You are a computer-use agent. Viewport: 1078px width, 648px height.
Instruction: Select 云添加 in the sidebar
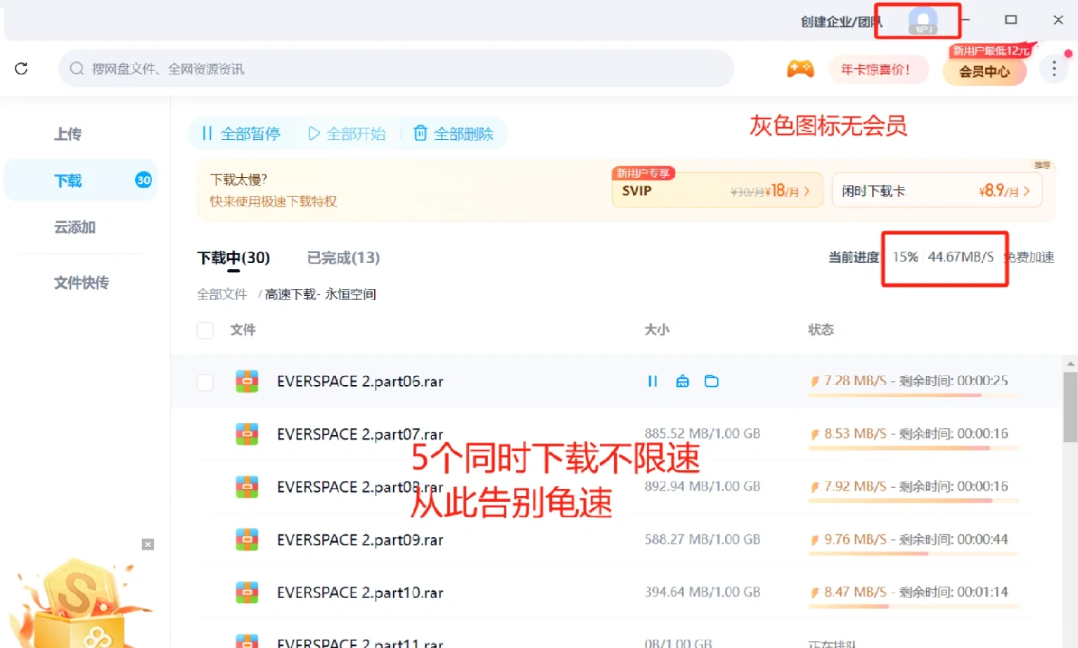pyautogui.click(x=74, y=227)
